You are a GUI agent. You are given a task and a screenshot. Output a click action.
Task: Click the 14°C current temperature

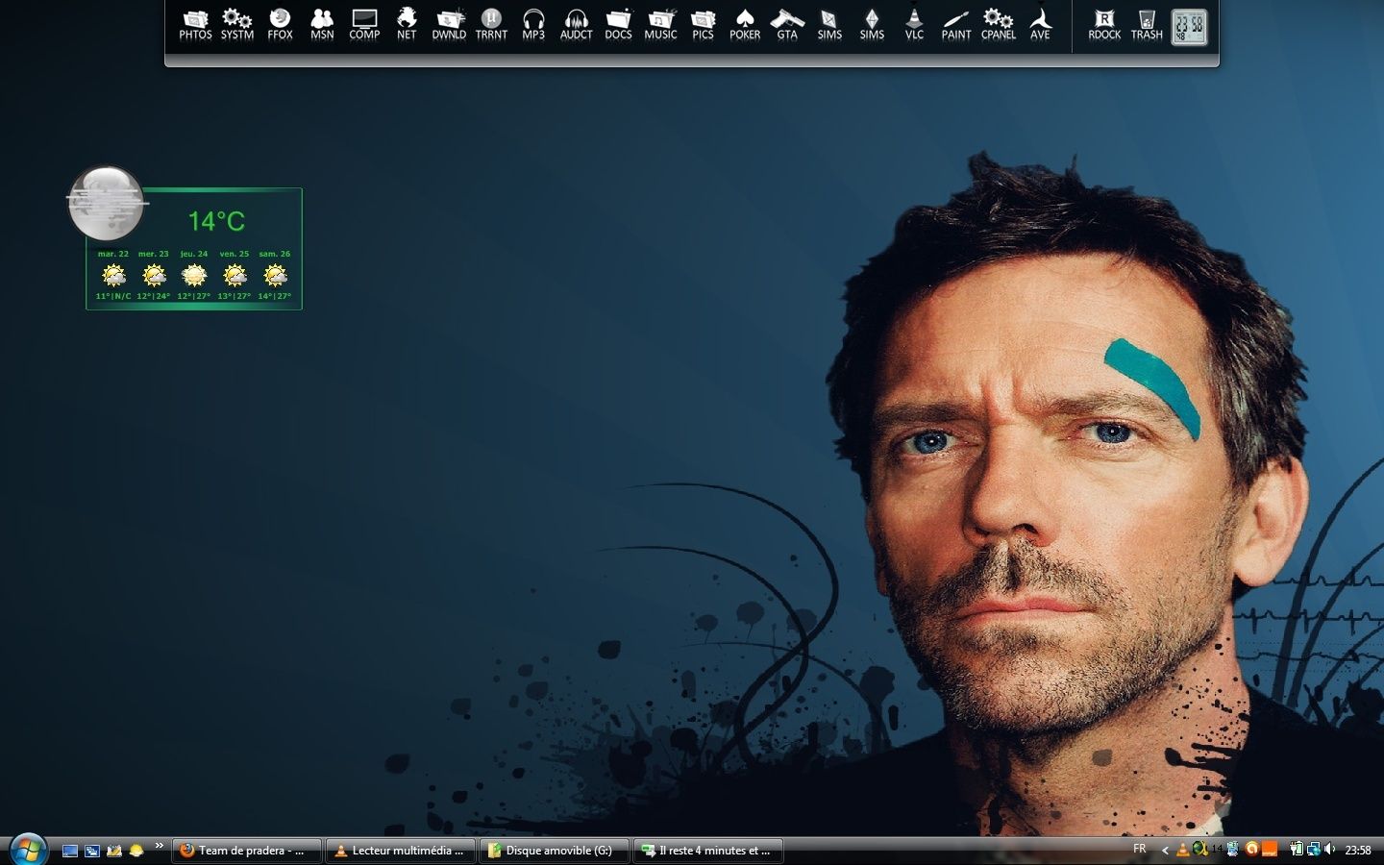(x=216, y=221)
